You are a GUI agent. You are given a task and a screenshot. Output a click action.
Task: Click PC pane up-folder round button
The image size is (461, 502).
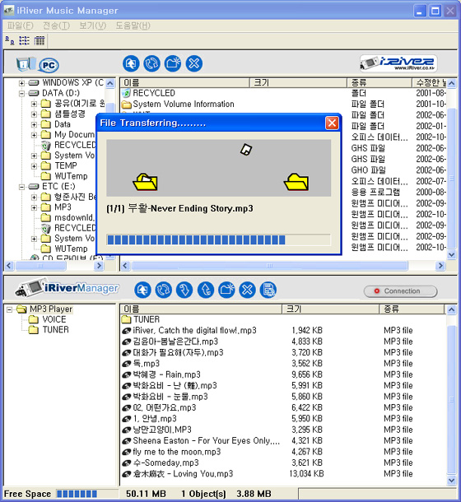tap(131, 63)
